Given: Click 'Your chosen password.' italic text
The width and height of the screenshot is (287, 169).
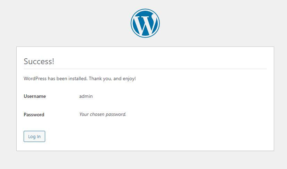Looking at the screenshot, I should [x=102, y=114].
